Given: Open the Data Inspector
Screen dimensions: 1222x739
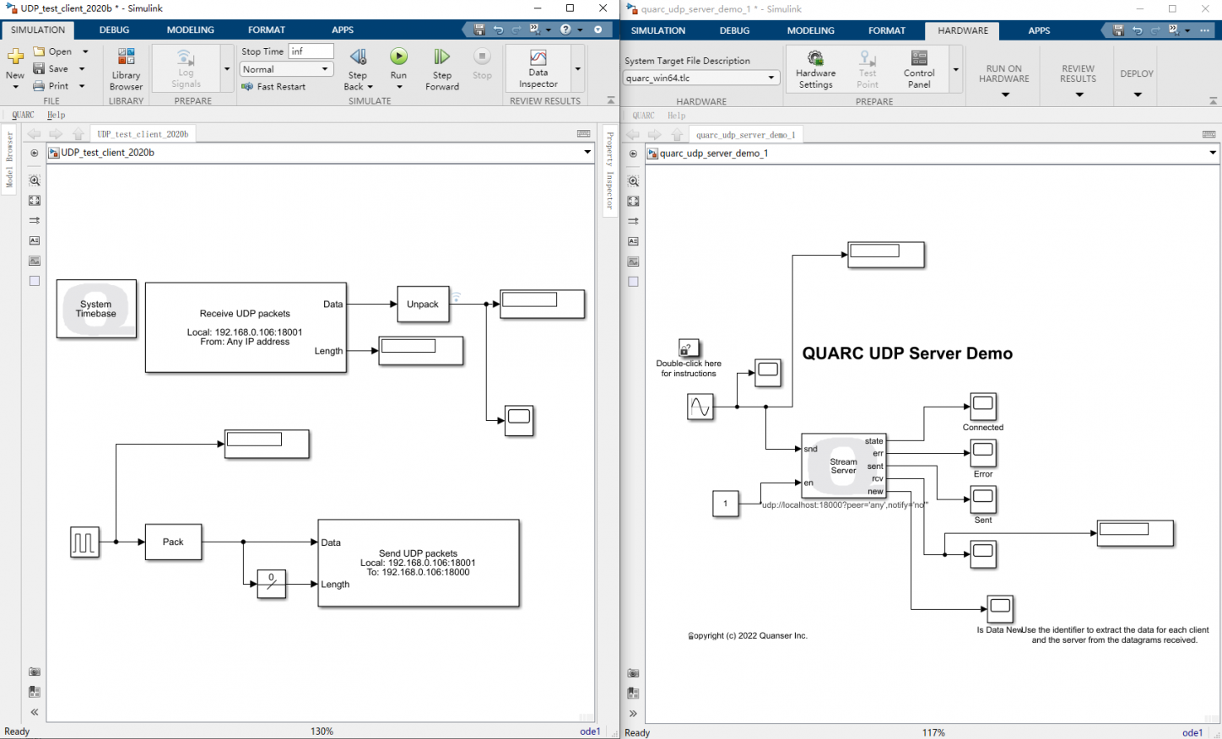Looking at the screenshot, I should click(x=538, y=67).
